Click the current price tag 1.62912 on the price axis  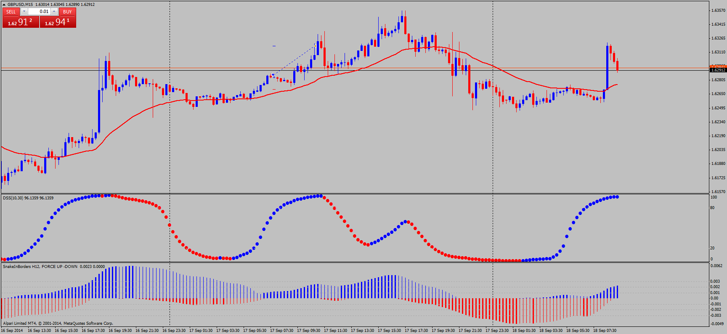tap(718, 70)
